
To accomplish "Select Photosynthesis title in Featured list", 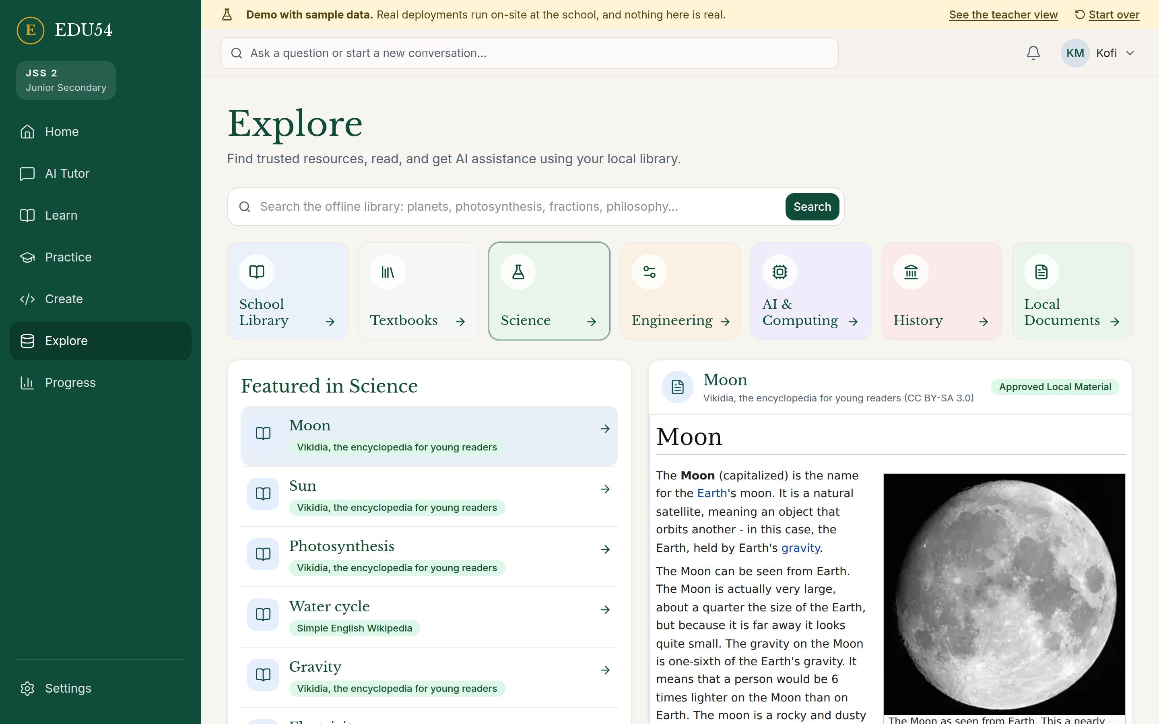I will pyautogui.click(x=342, y=546).
